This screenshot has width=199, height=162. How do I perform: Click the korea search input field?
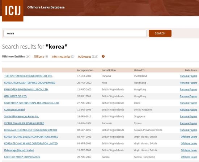coord(75,33)
